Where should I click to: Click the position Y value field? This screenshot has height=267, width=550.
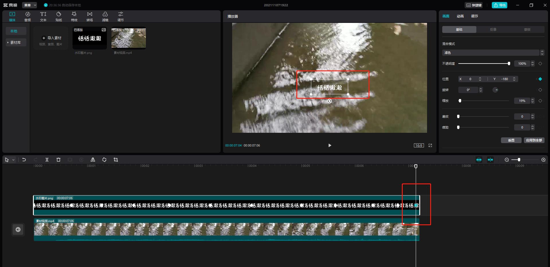pos(504,79)
